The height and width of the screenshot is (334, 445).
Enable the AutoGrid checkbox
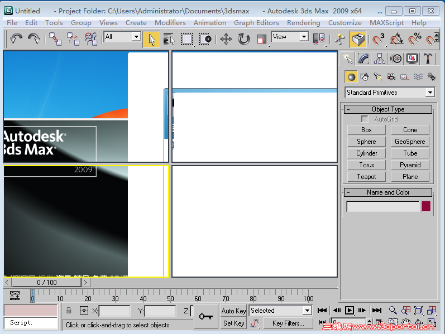(365, 119)
